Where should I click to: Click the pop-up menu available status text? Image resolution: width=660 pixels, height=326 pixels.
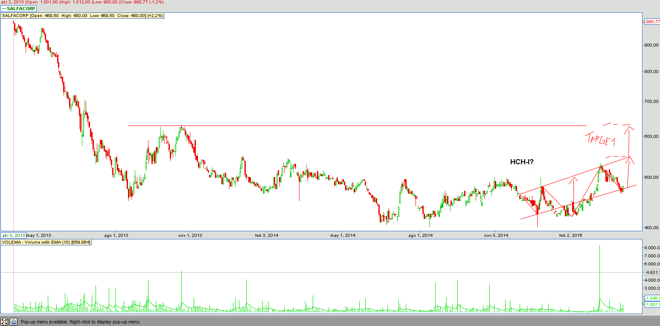[81, 322]
